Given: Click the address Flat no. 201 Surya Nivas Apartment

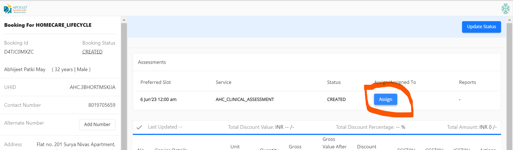Looking at the screenshot, I should pos(76,144).
